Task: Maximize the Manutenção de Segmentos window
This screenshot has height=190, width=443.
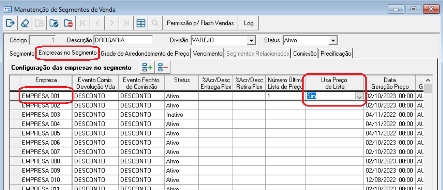Action: (x=413, y=10)
